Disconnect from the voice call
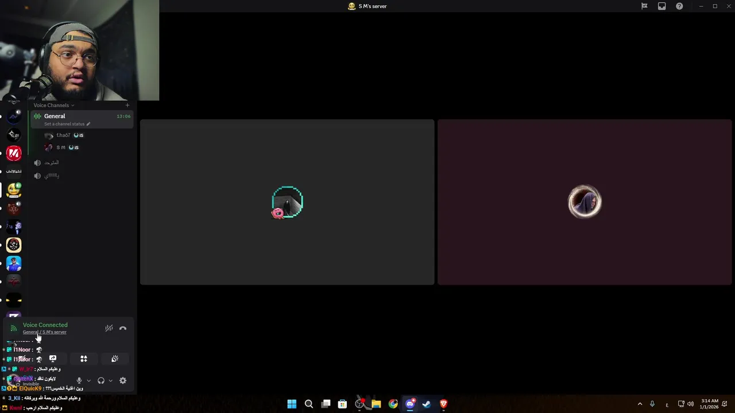The height and width of the screenshot is (413, 735). click(x=123, y=328)
